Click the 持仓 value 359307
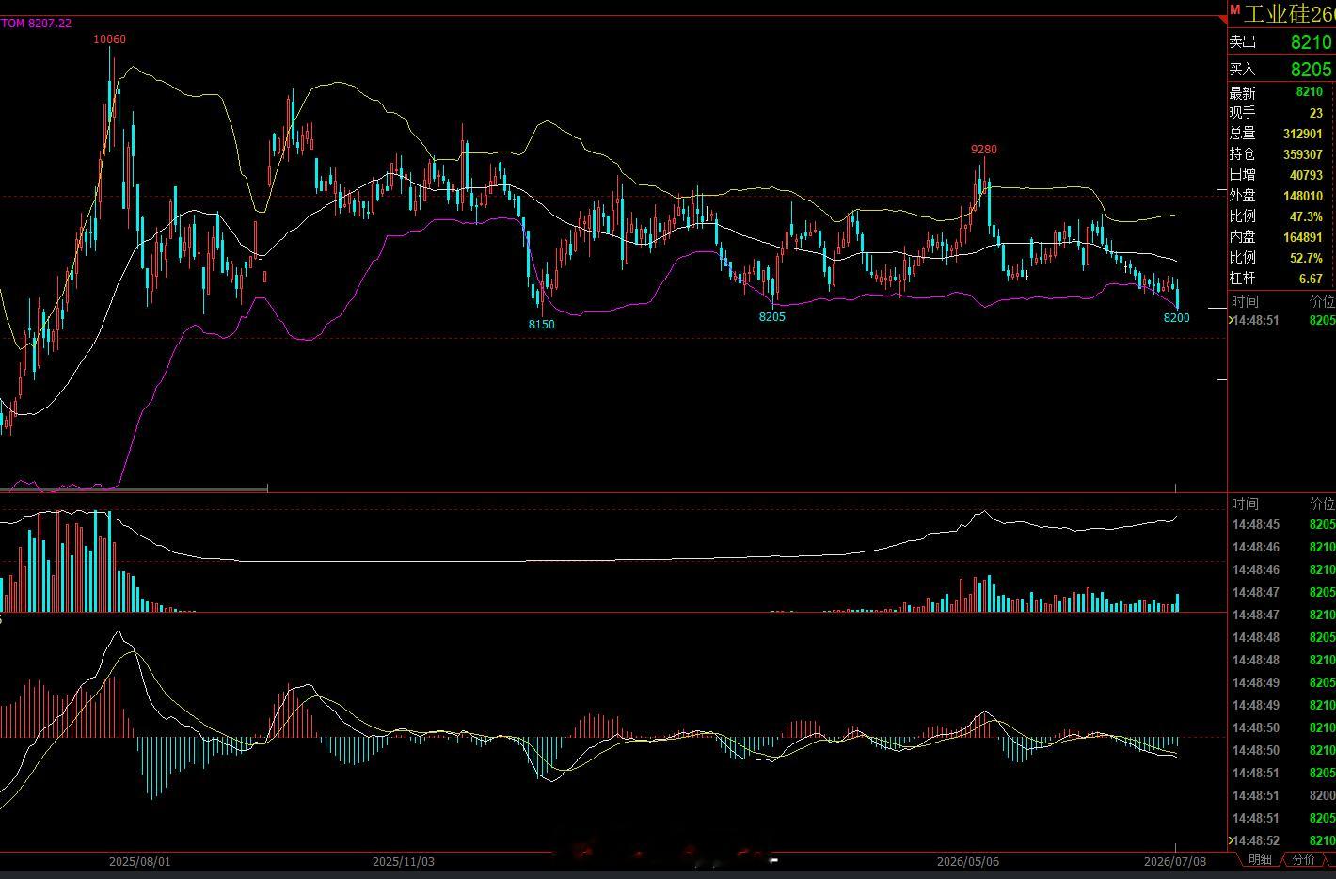1336x879 pixels. (x=1302, y=154)
